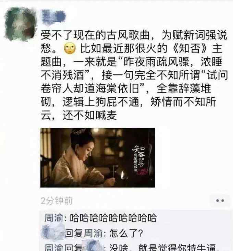233x251 pixels.
Task: Tap the two-dot comment and like button
Action: (220, 200)
